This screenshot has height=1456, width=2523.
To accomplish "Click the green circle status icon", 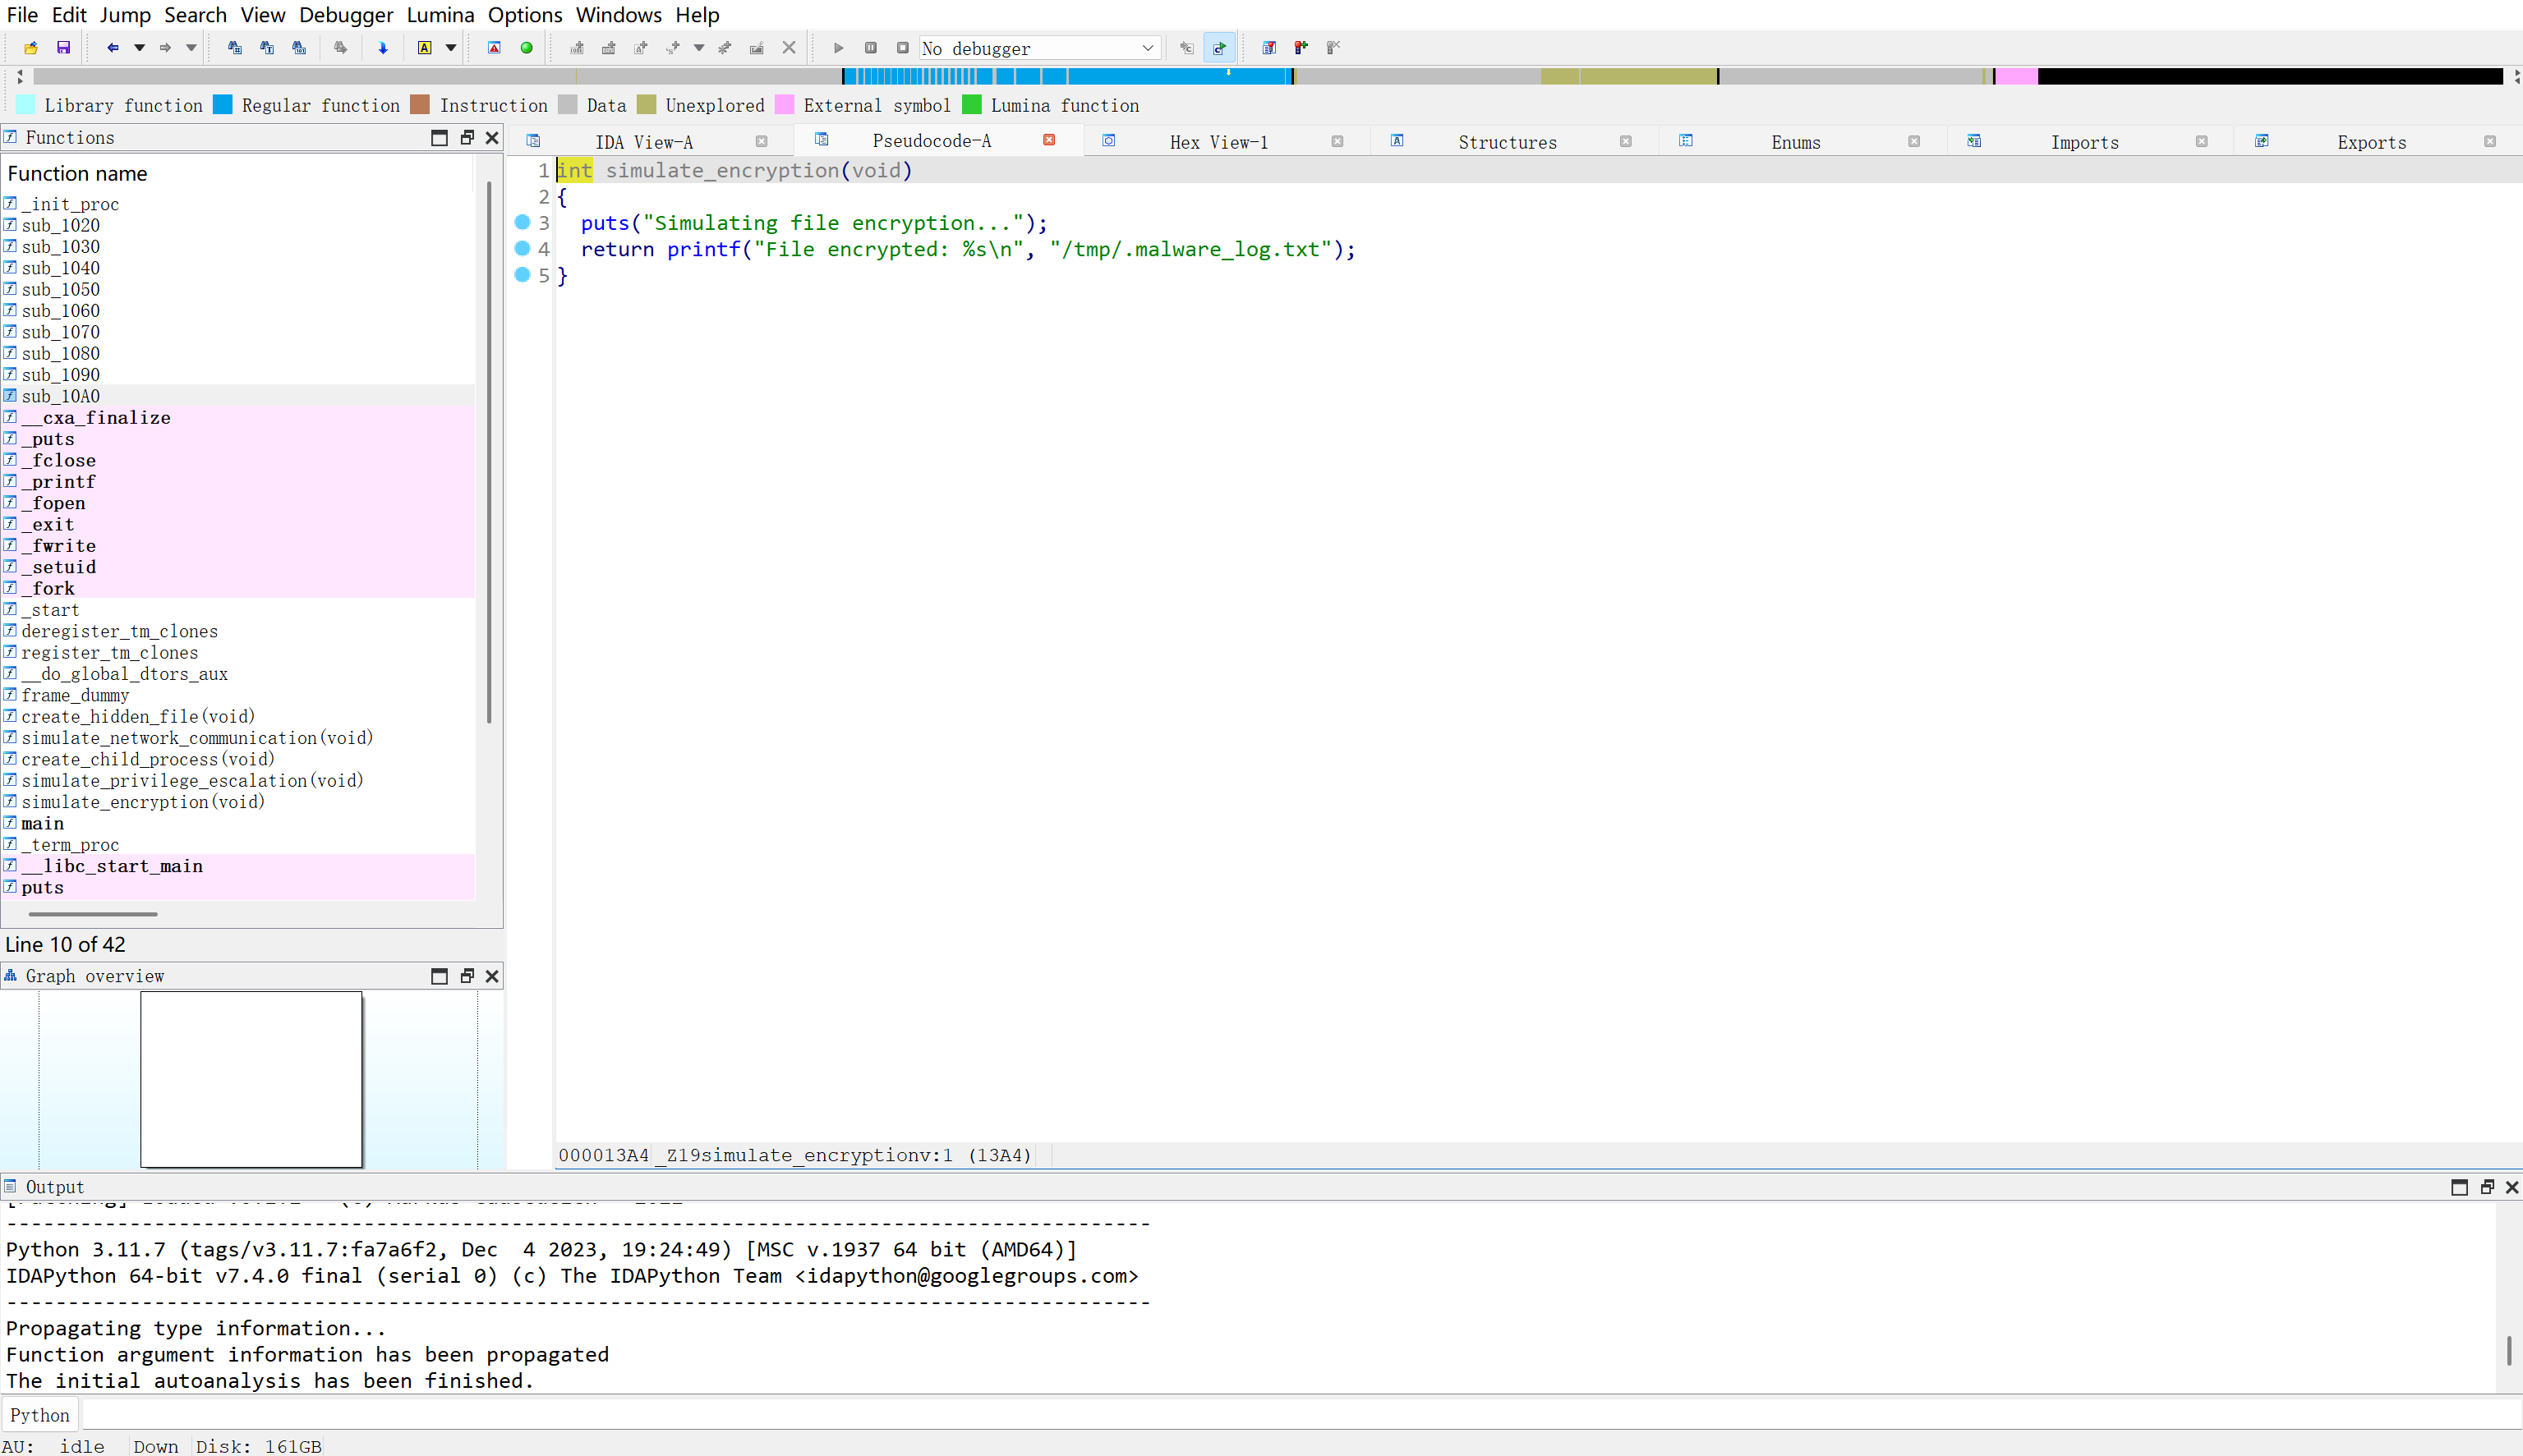I will point(527,48).
